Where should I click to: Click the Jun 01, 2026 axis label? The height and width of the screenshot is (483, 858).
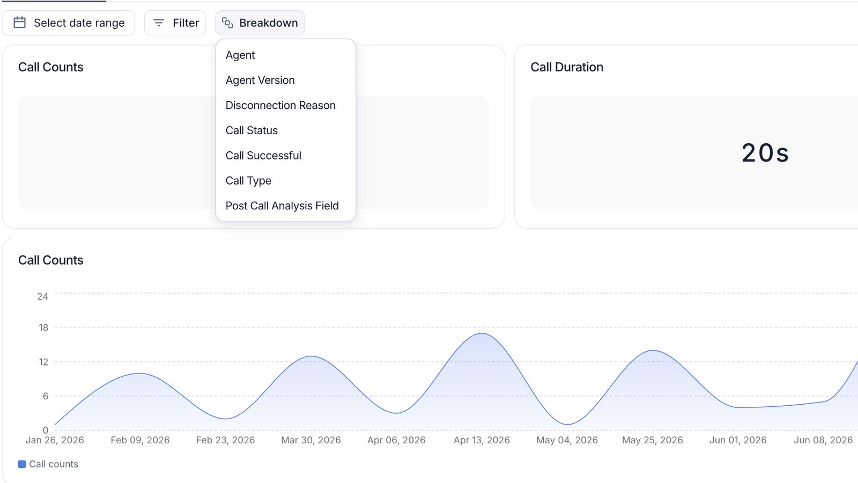click(x=738, y=440)
